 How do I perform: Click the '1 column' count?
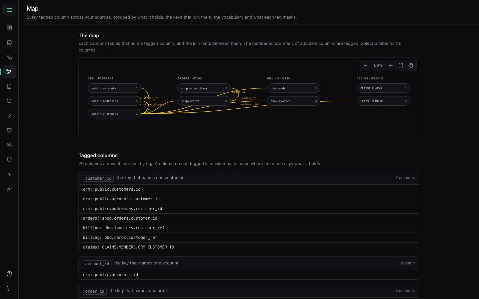point(406,263)
